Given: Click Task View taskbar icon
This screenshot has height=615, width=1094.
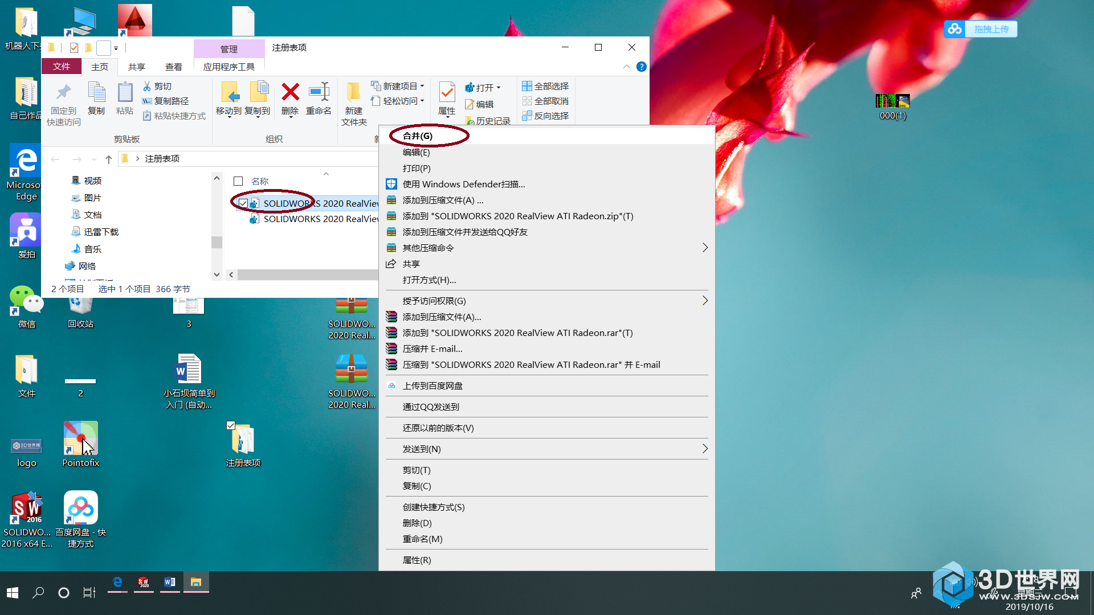Looking at the screenshot, I should point(89,593).
